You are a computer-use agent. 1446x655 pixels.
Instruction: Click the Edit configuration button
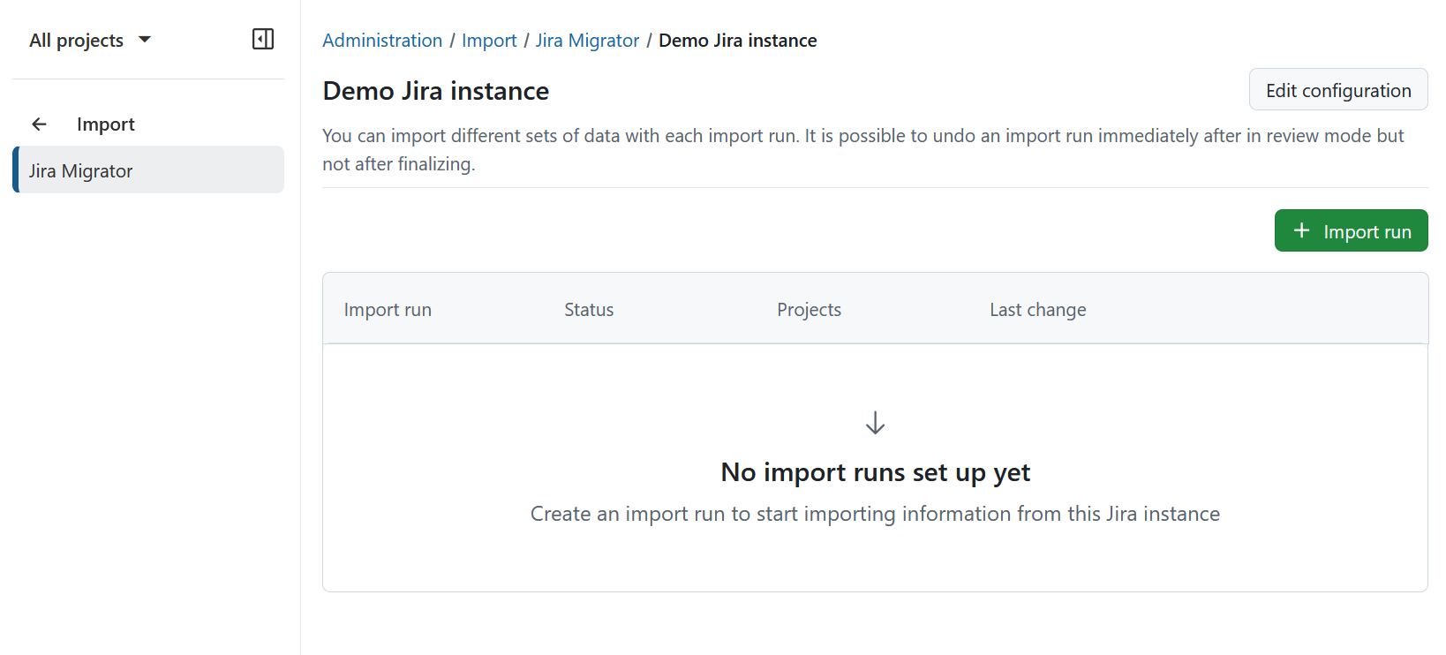[1338, 89]
